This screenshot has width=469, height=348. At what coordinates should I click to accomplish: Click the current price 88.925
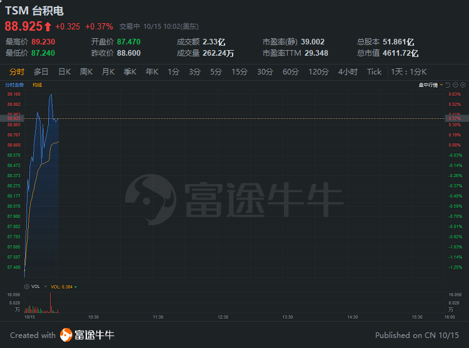pos(24,26)
